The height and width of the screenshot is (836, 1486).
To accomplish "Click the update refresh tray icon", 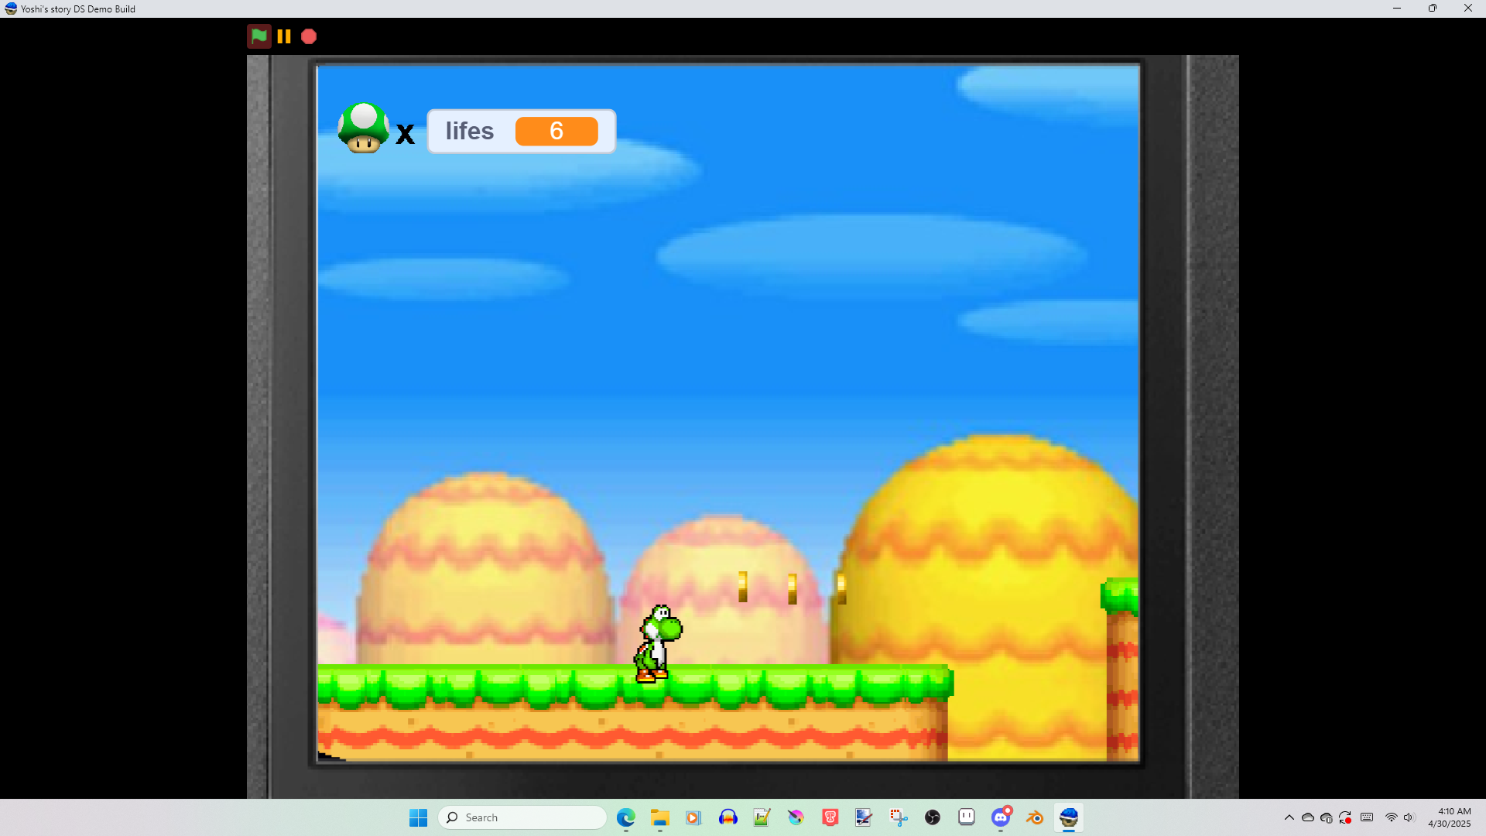I will coord(1346,817).
